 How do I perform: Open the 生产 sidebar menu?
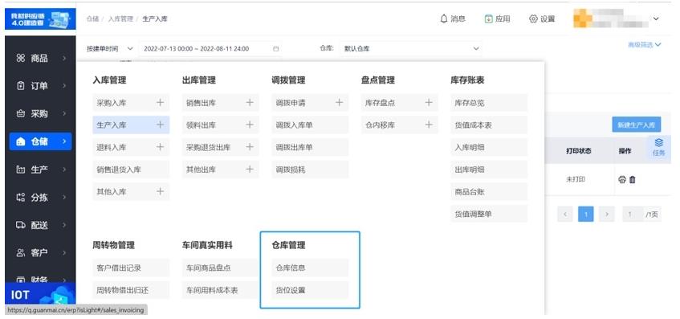(x=40, y=170)
